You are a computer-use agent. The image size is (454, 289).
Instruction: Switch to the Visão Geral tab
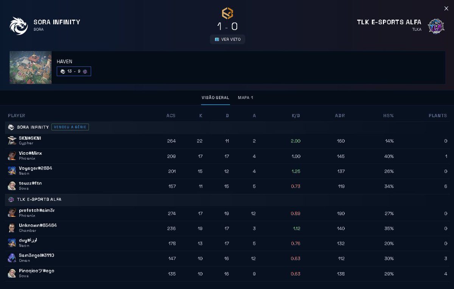click(215, 98)
